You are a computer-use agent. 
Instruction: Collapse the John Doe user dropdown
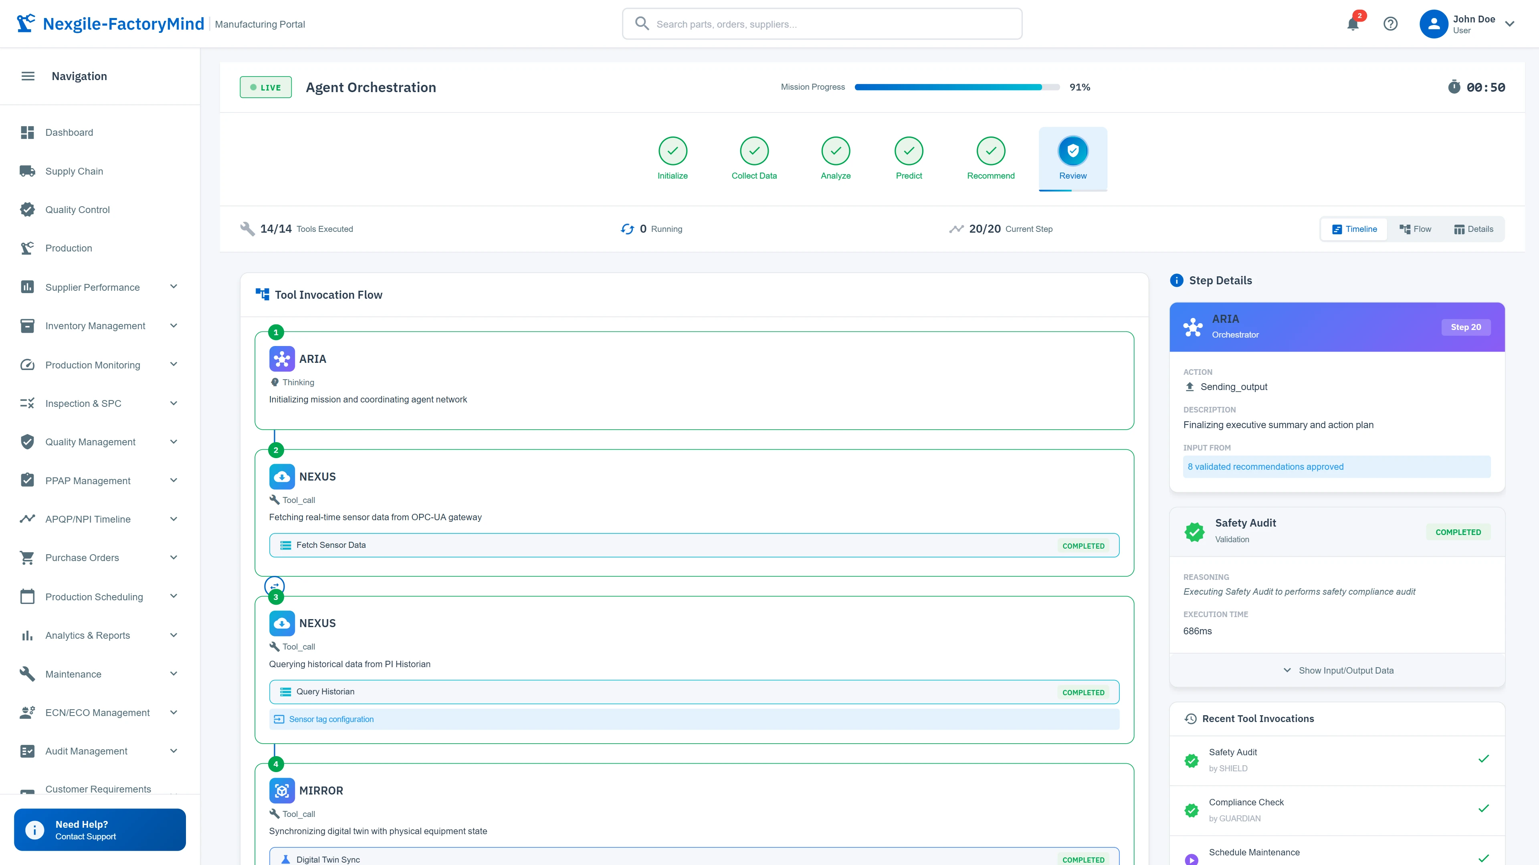tap(1510, 24)
